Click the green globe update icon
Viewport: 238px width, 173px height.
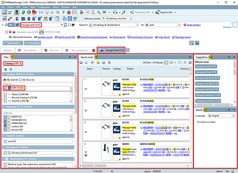[23, 12]
